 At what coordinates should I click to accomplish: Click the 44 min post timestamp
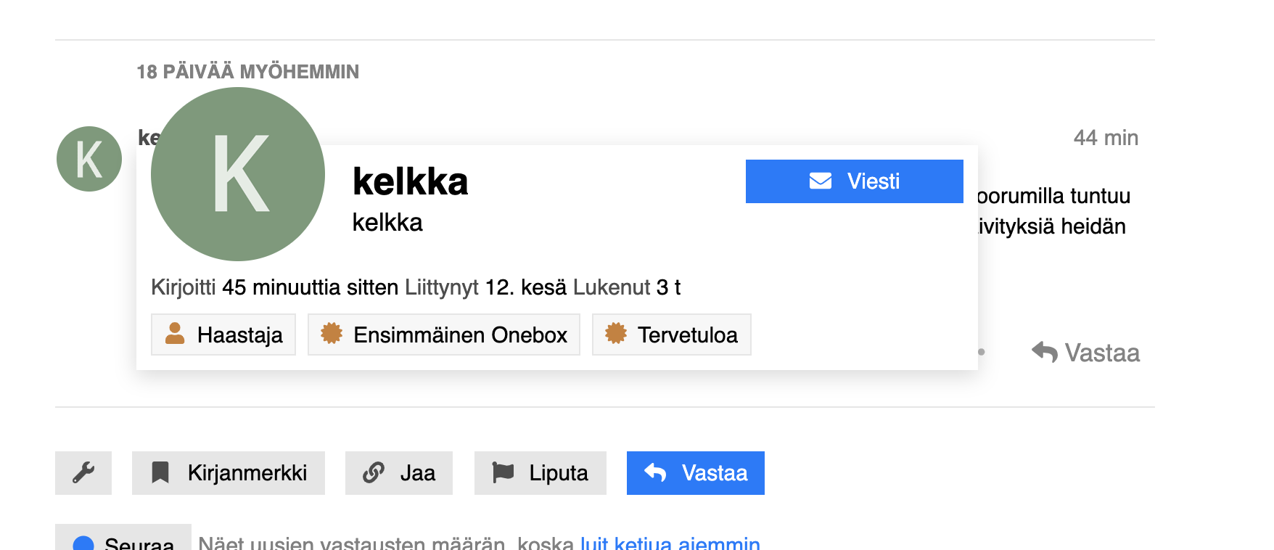1106,138
